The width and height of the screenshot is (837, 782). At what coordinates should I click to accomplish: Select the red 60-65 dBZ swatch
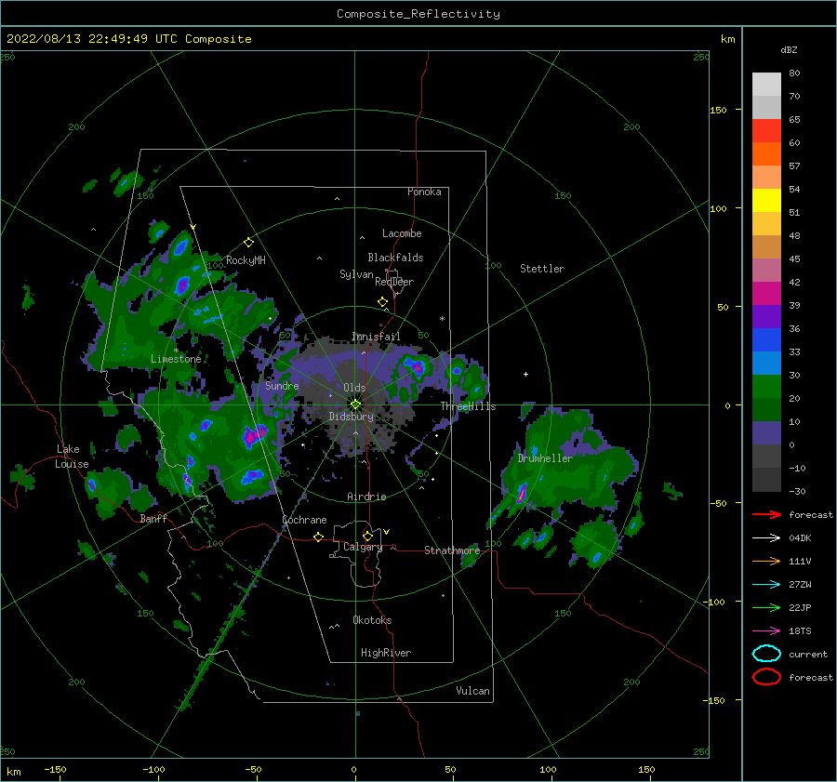click(x=766, y=131)
